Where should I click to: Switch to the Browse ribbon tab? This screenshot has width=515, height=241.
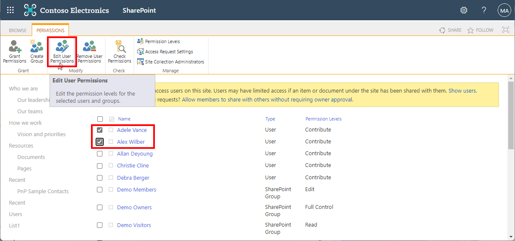(x=18, y=30)
